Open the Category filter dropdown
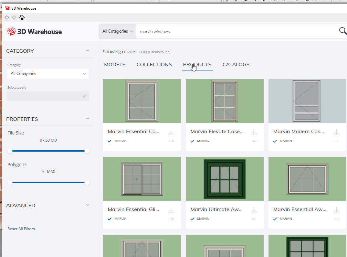The width and height of the screenshot is (347, 257). pos(48,74)
